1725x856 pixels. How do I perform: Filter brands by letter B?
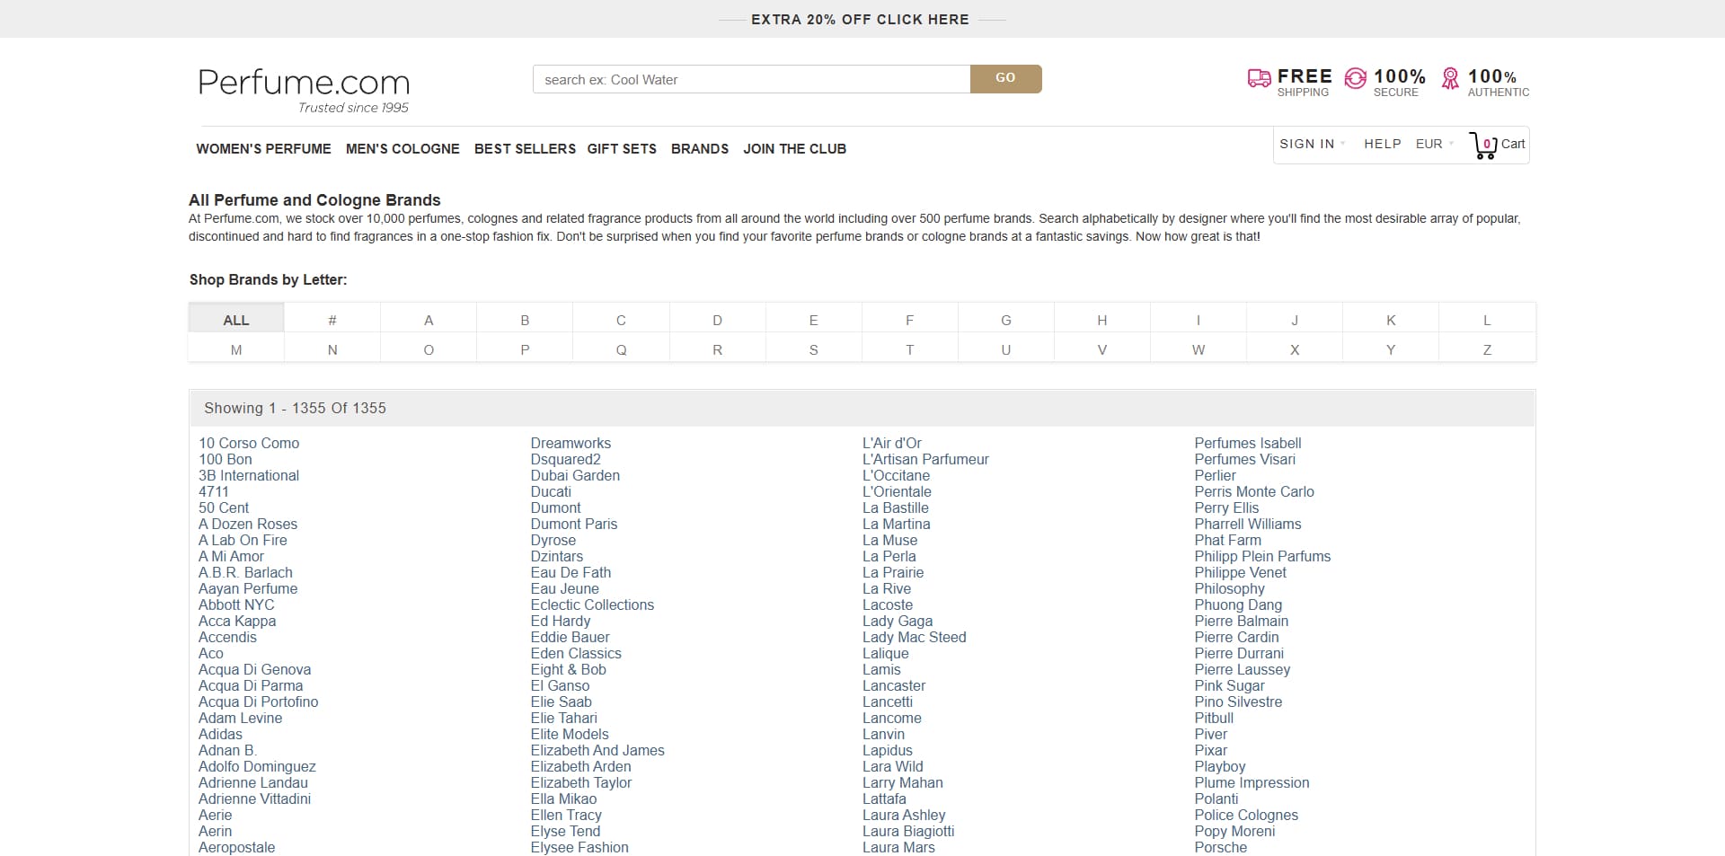click(525, 320)
